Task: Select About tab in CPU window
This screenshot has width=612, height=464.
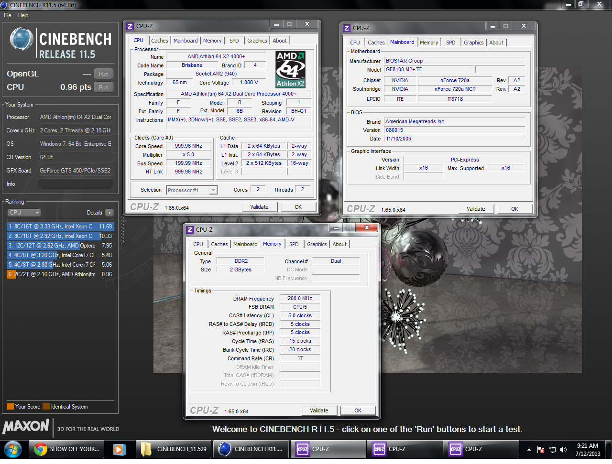Action: point(280,41)
